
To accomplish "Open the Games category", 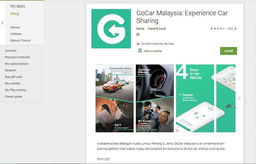I will tap(15, 27).
